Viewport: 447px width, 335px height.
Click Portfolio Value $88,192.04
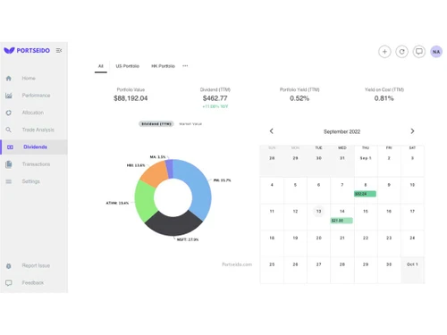click(131, 98)
